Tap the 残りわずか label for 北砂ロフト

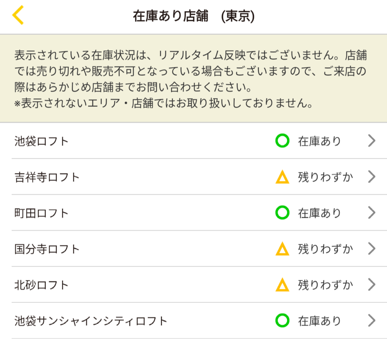pyautogui.click(x=325, y=284)
